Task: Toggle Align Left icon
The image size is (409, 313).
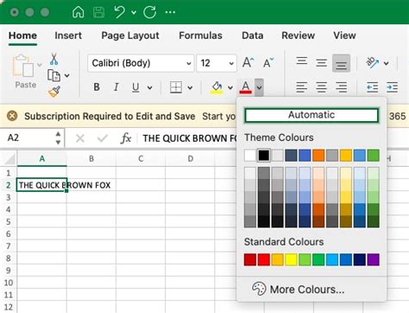Action: tap(302, 87)
